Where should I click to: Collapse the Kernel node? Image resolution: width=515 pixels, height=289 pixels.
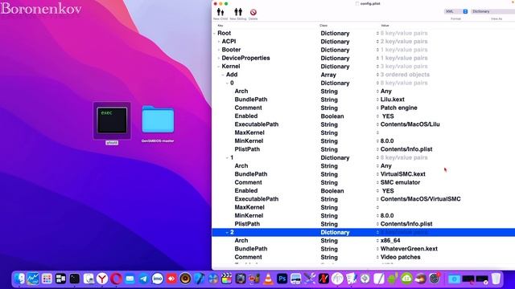coord(219,67)
